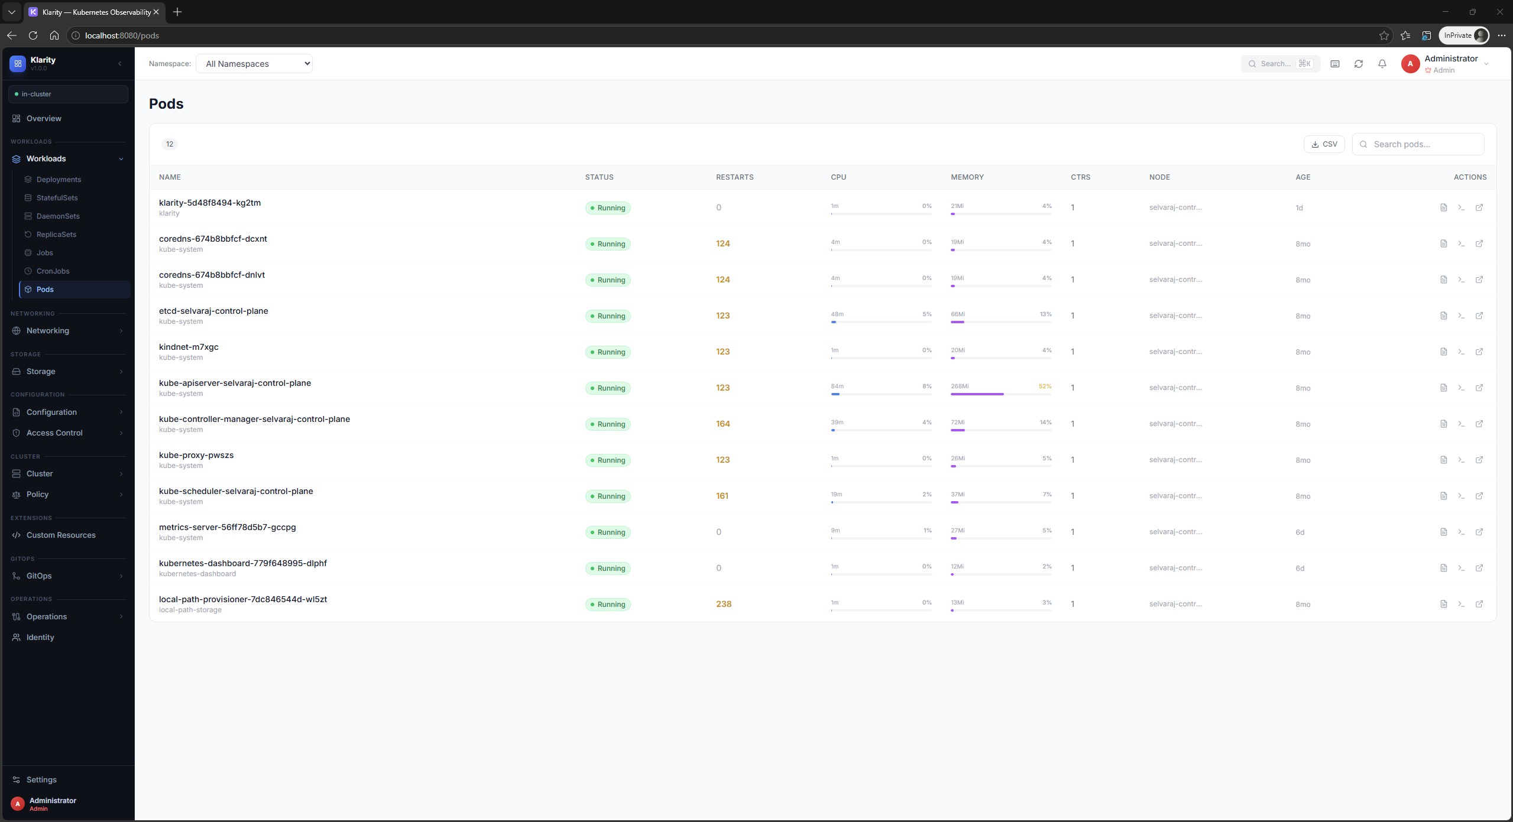Add page to favorites star icon
The image size is (1513, 822).
tap(1384, 35)
